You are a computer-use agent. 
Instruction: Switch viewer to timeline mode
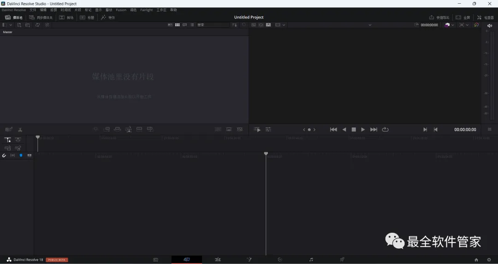click(x=268, y=25)
